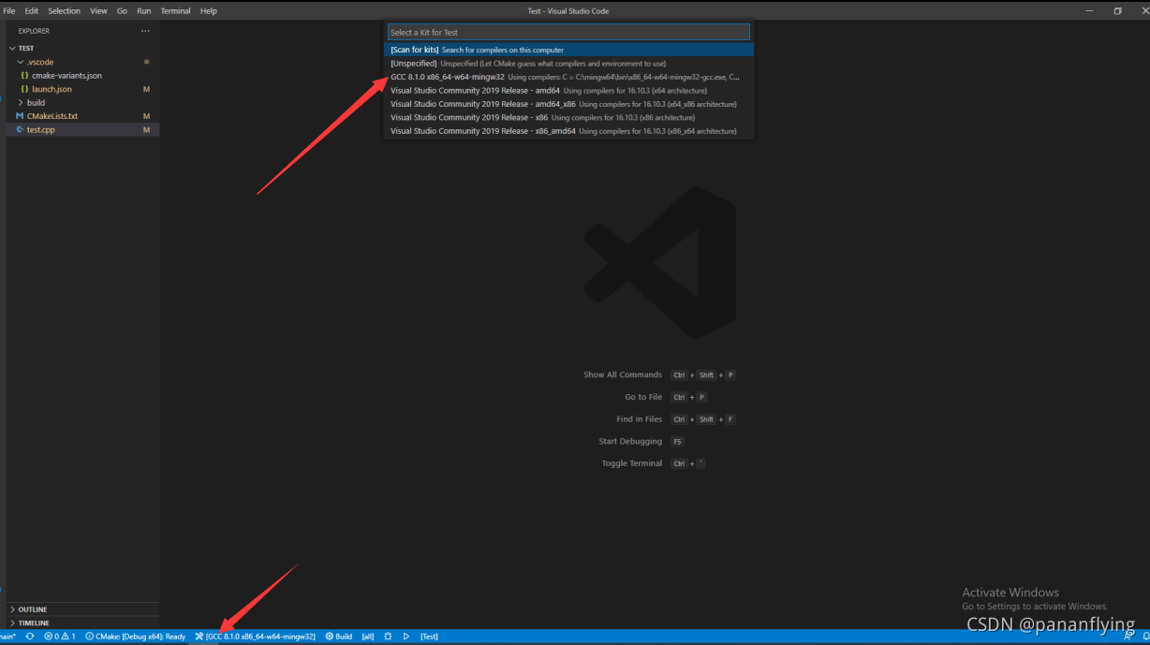Expand the TIMELINE panel
This screenshot has width=1150, height=645.
point(82,623)
